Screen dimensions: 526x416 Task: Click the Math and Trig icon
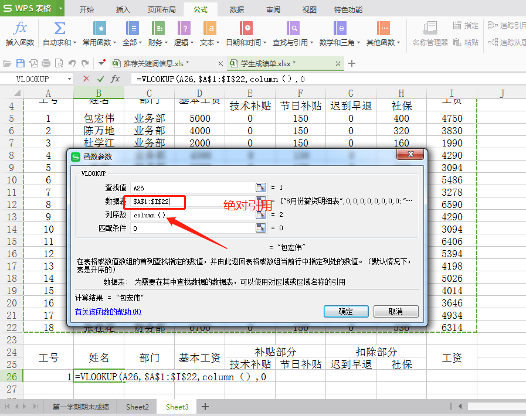340,28
